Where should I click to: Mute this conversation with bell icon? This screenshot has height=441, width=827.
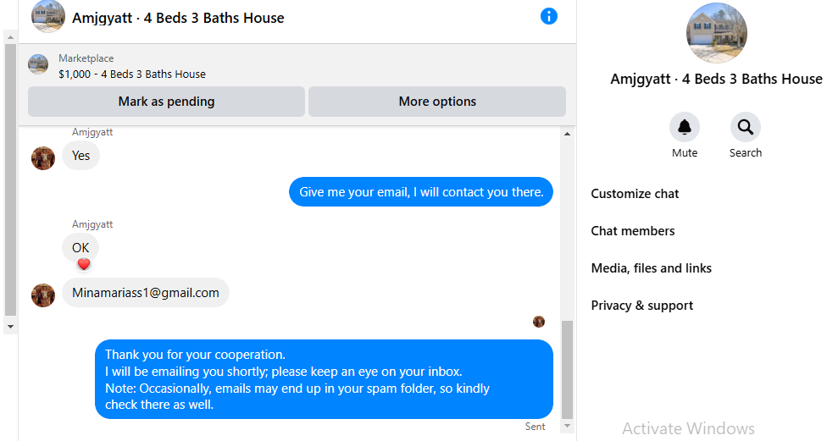click(685, 128)
